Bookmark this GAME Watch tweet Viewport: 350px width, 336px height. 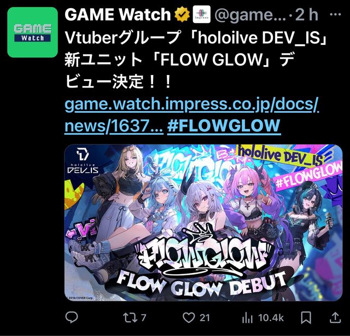click(306, 318)
